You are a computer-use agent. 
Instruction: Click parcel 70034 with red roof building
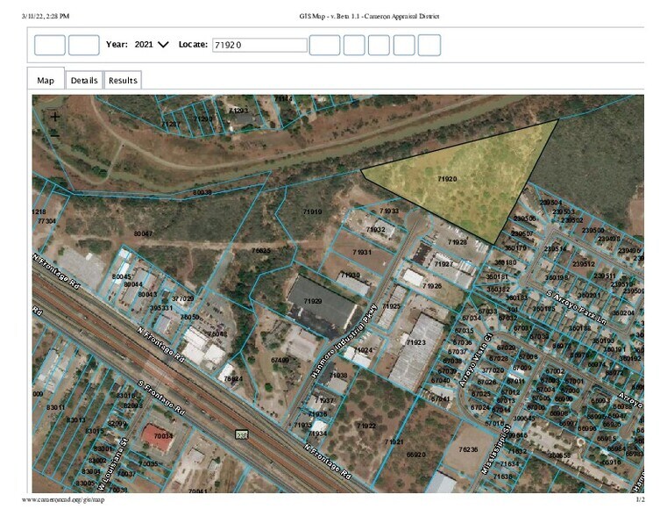tap(162, 435)
